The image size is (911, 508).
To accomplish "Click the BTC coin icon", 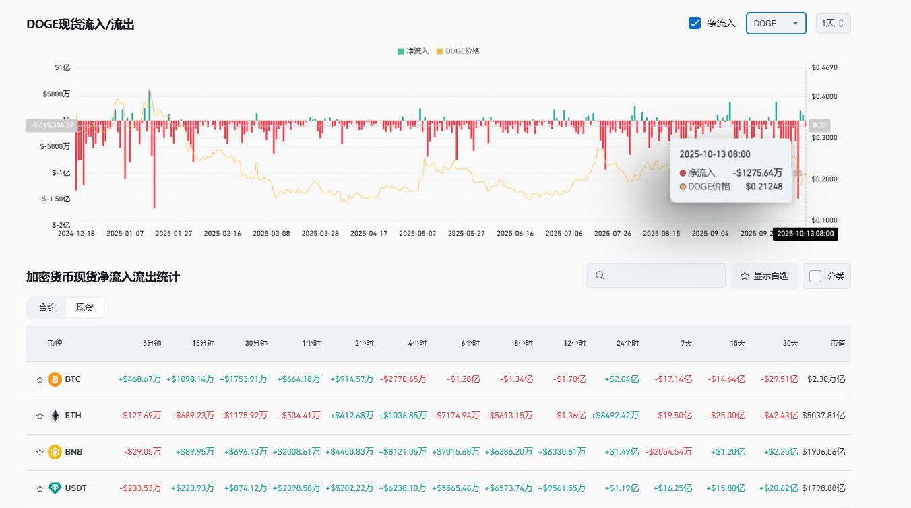I will point(55,379).
